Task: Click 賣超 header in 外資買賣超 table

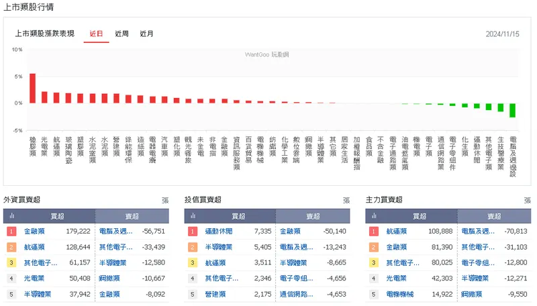Action: tap(132, 216)
